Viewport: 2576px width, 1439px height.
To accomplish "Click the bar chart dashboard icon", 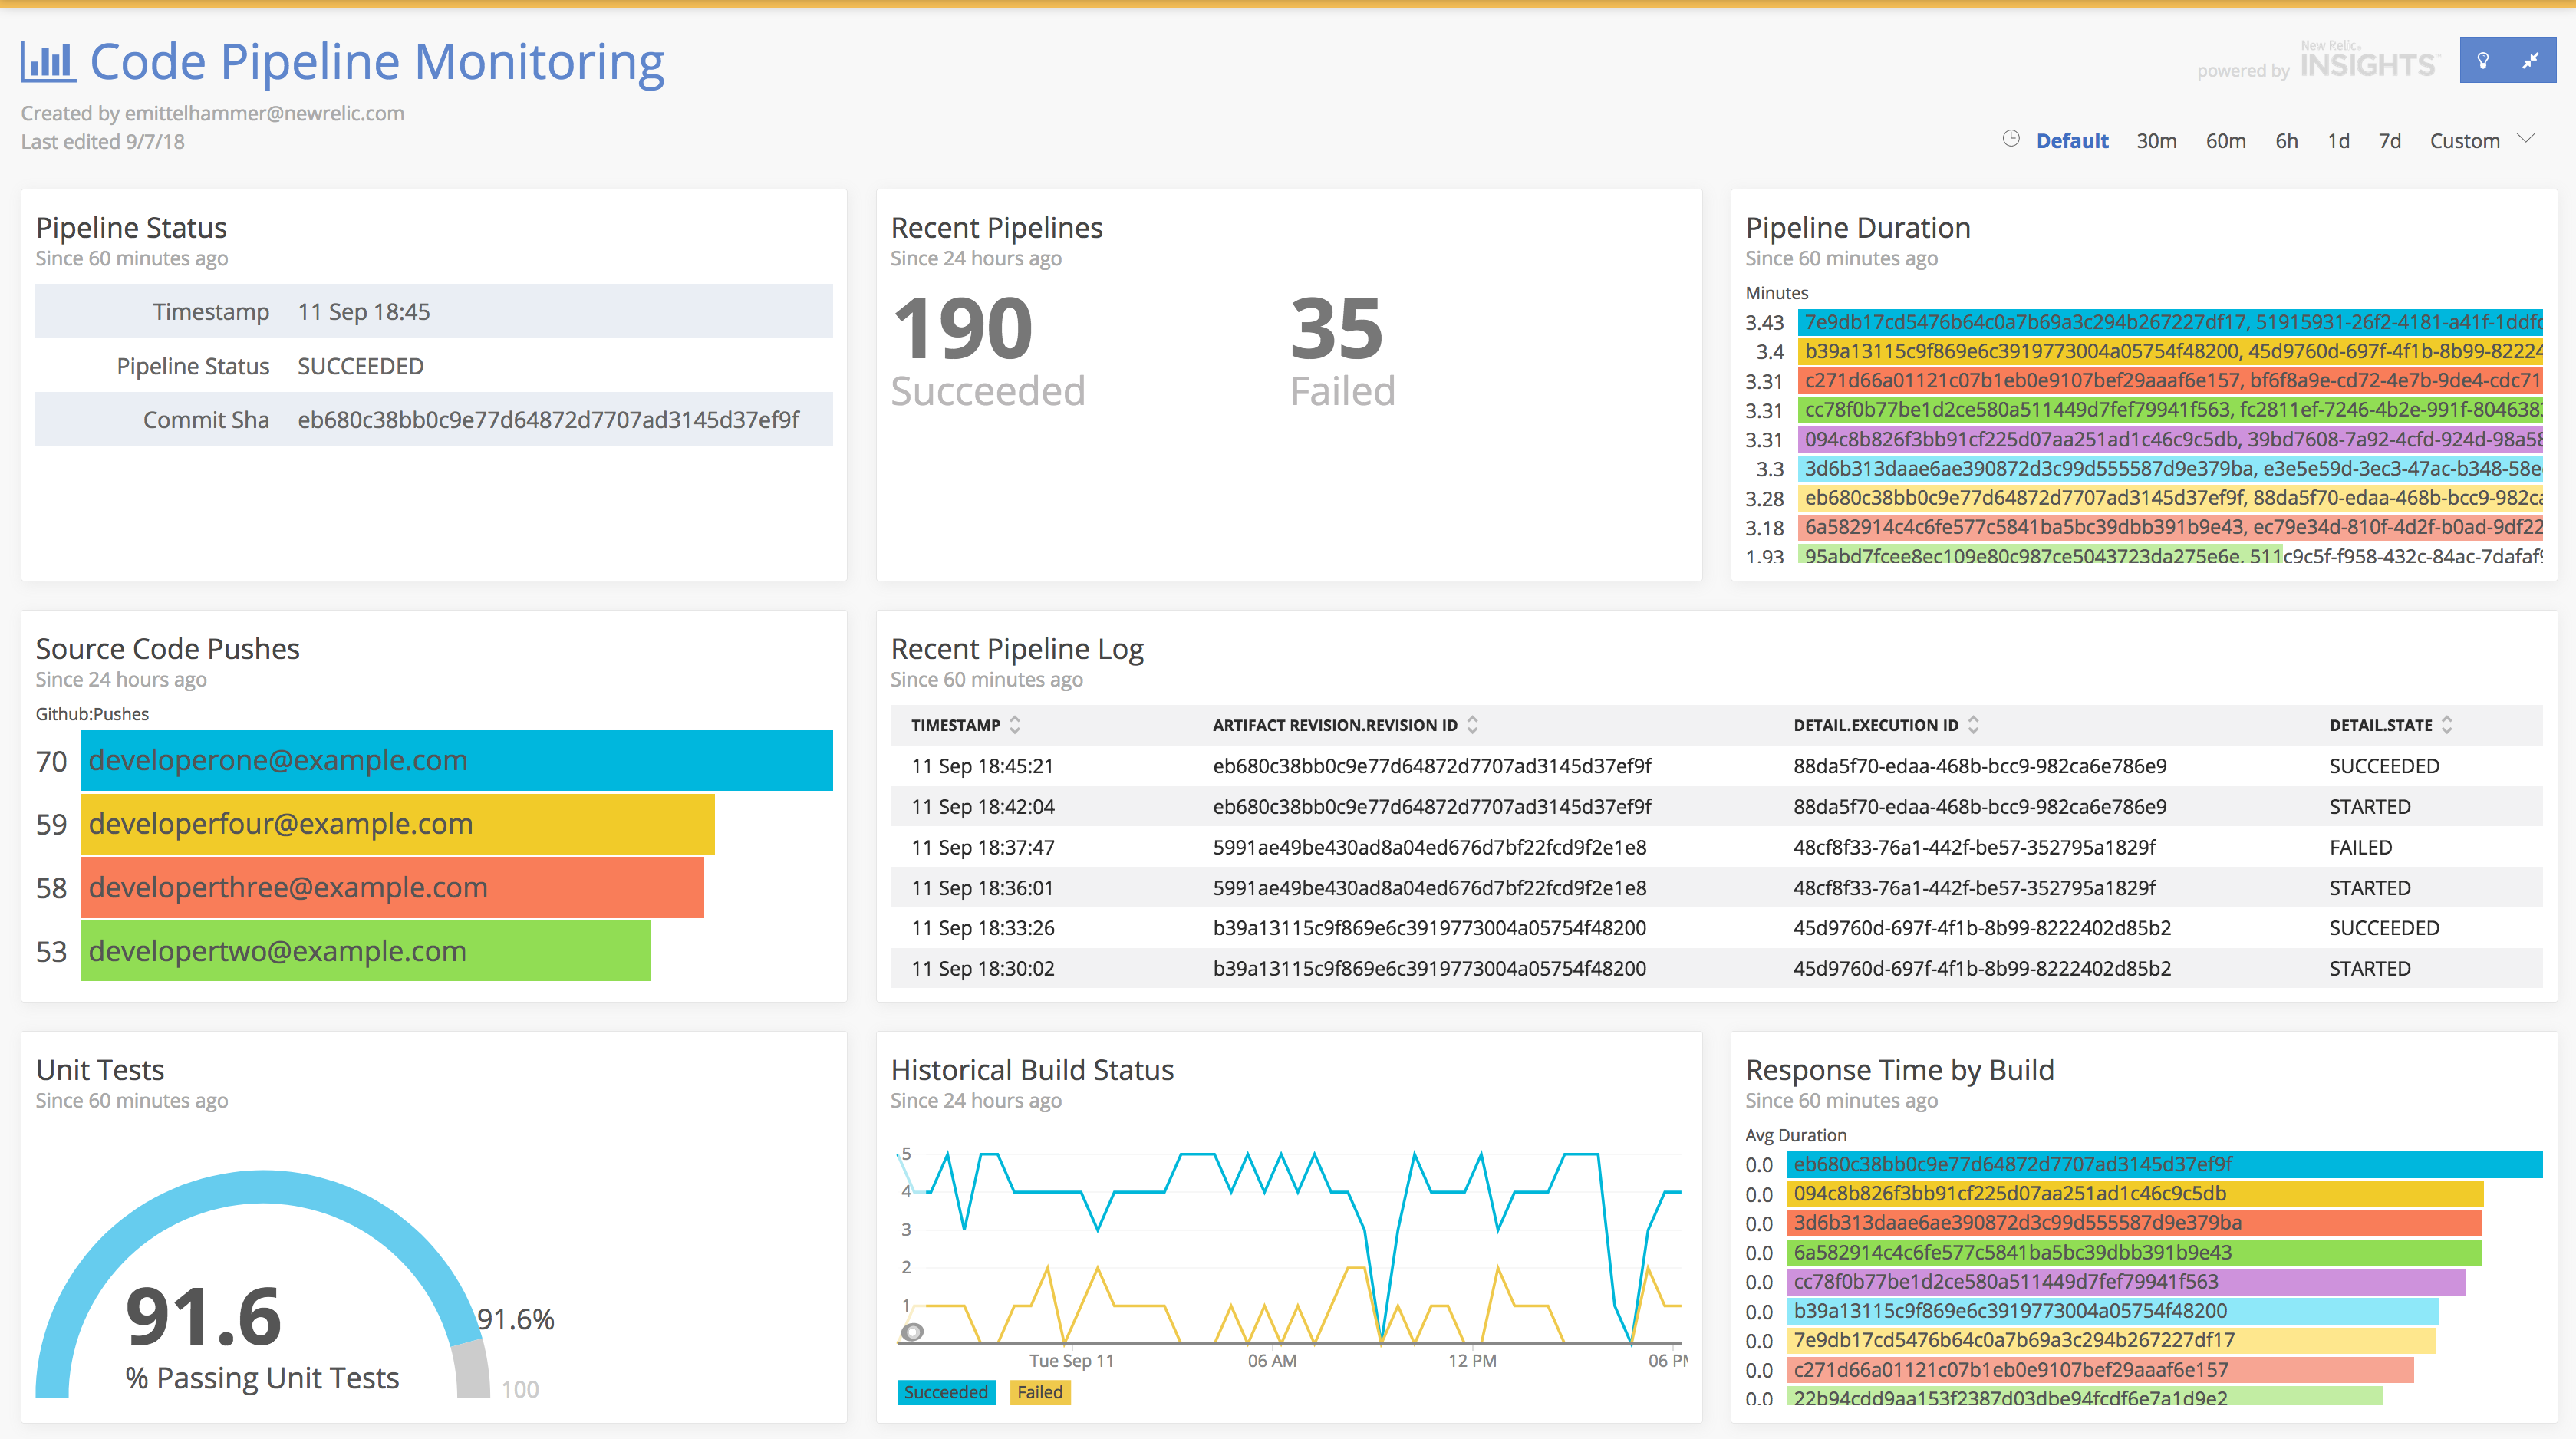I will 48,62.
